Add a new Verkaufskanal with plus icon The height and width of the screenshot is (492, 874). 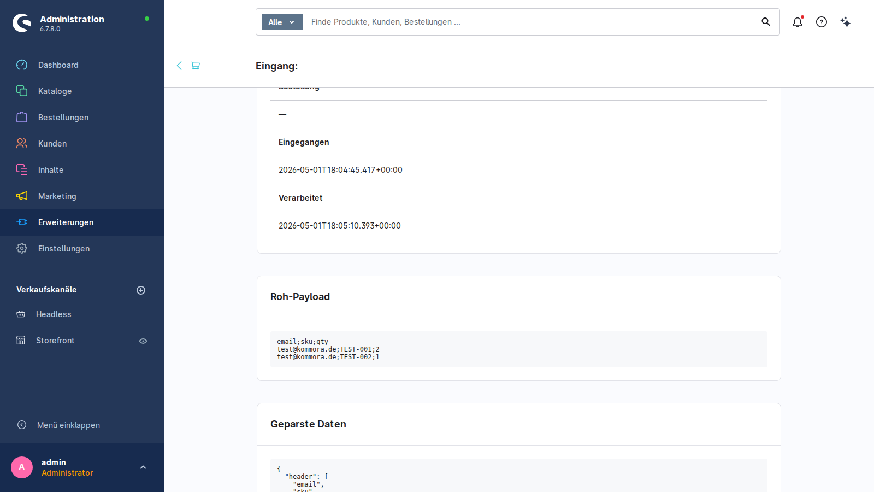pyautogui.click(x=141, y=290)
